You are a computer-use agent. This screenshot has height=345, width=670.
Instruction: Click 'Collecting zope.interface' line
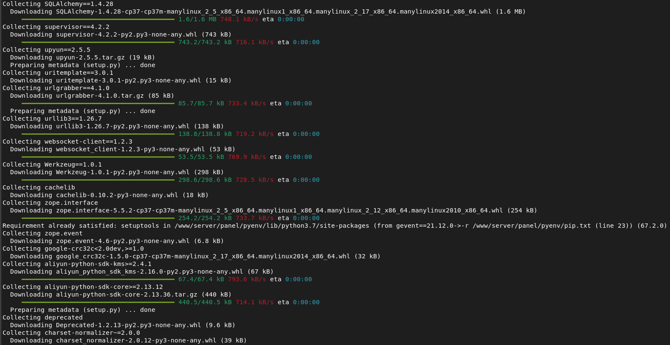tap(50, 203)
